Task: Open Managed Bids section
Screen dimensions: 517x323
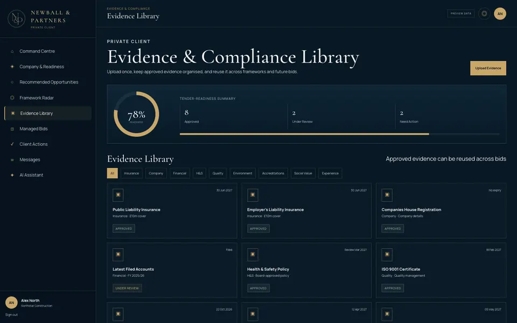Action: (48, 129)
